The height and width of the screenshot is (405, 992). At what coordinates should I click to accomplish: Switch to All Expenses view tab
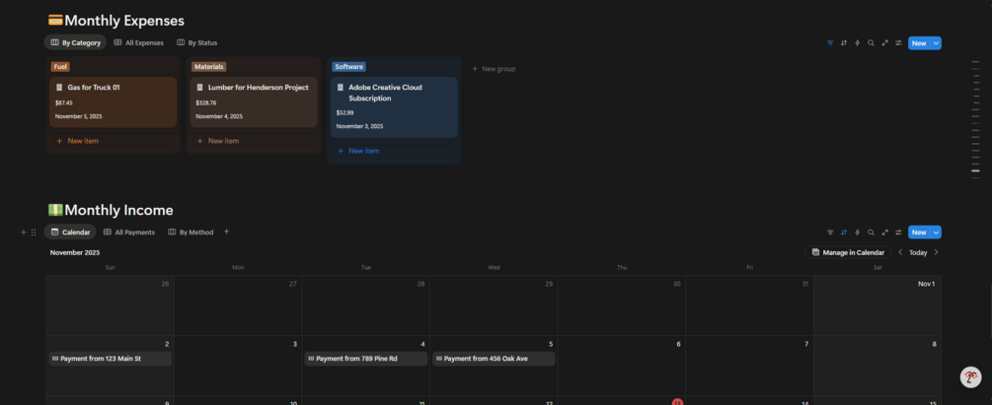pos(138,43)
